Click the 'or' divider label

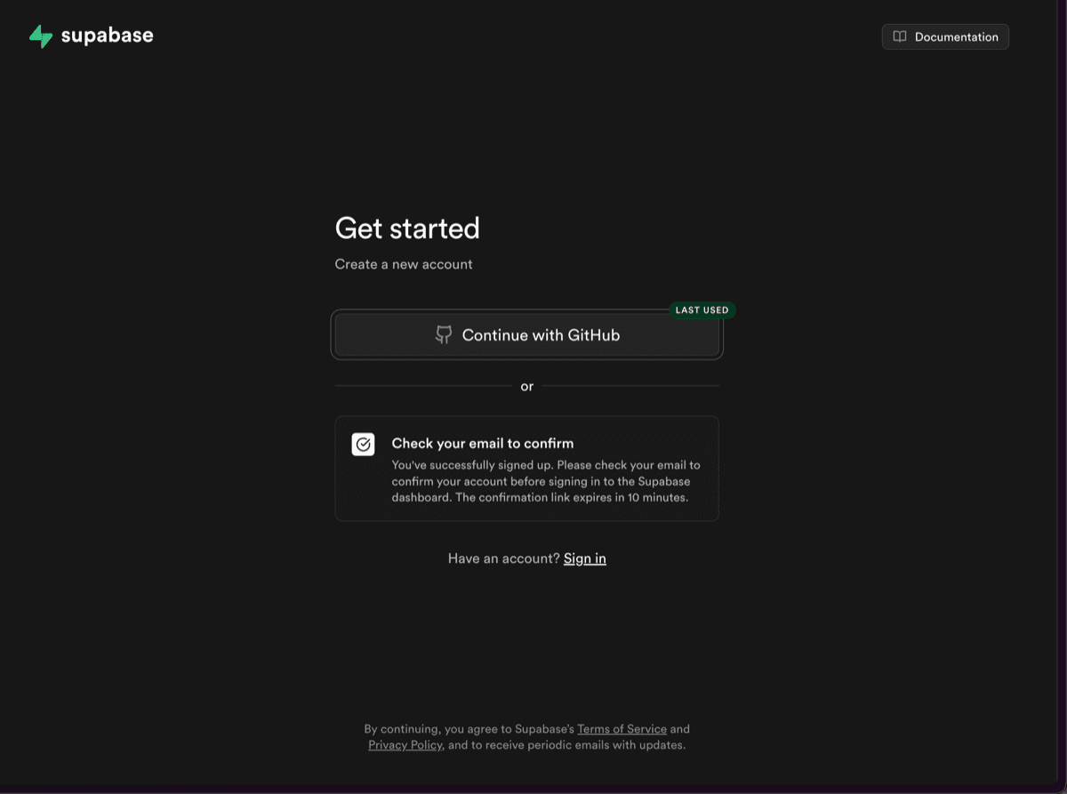pos(527,387)
